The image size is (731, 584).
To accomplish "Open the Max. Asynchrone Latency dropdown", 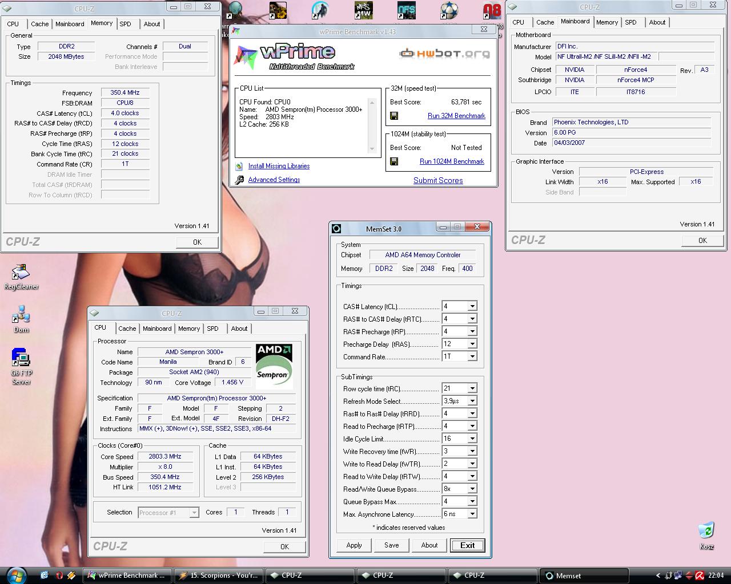I will coord(472,514).
